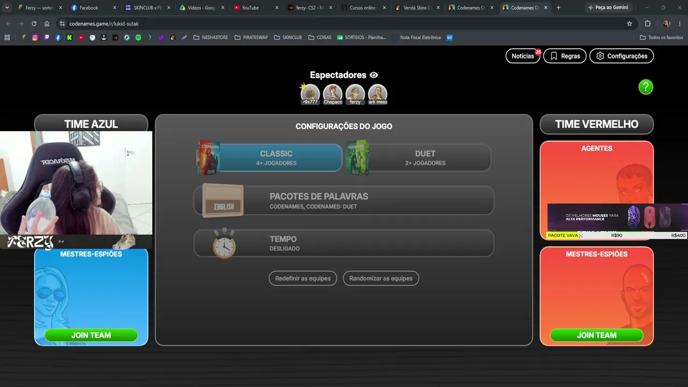Reload the page with the refresh icon
This screenshot has width=688, height=387.
click(x=34, y=24)
